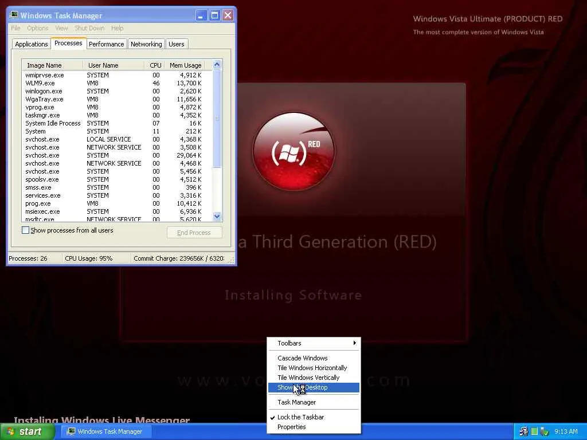This screenshot has height=440, width=587.
Task: Select Cascade Windows in context menu
Action: coord(303,358)
